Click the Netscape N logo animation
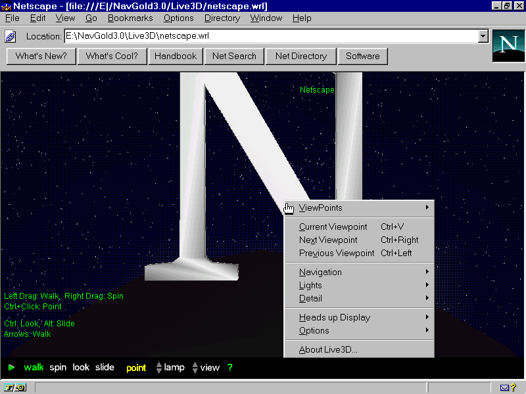 click(508, 46)
